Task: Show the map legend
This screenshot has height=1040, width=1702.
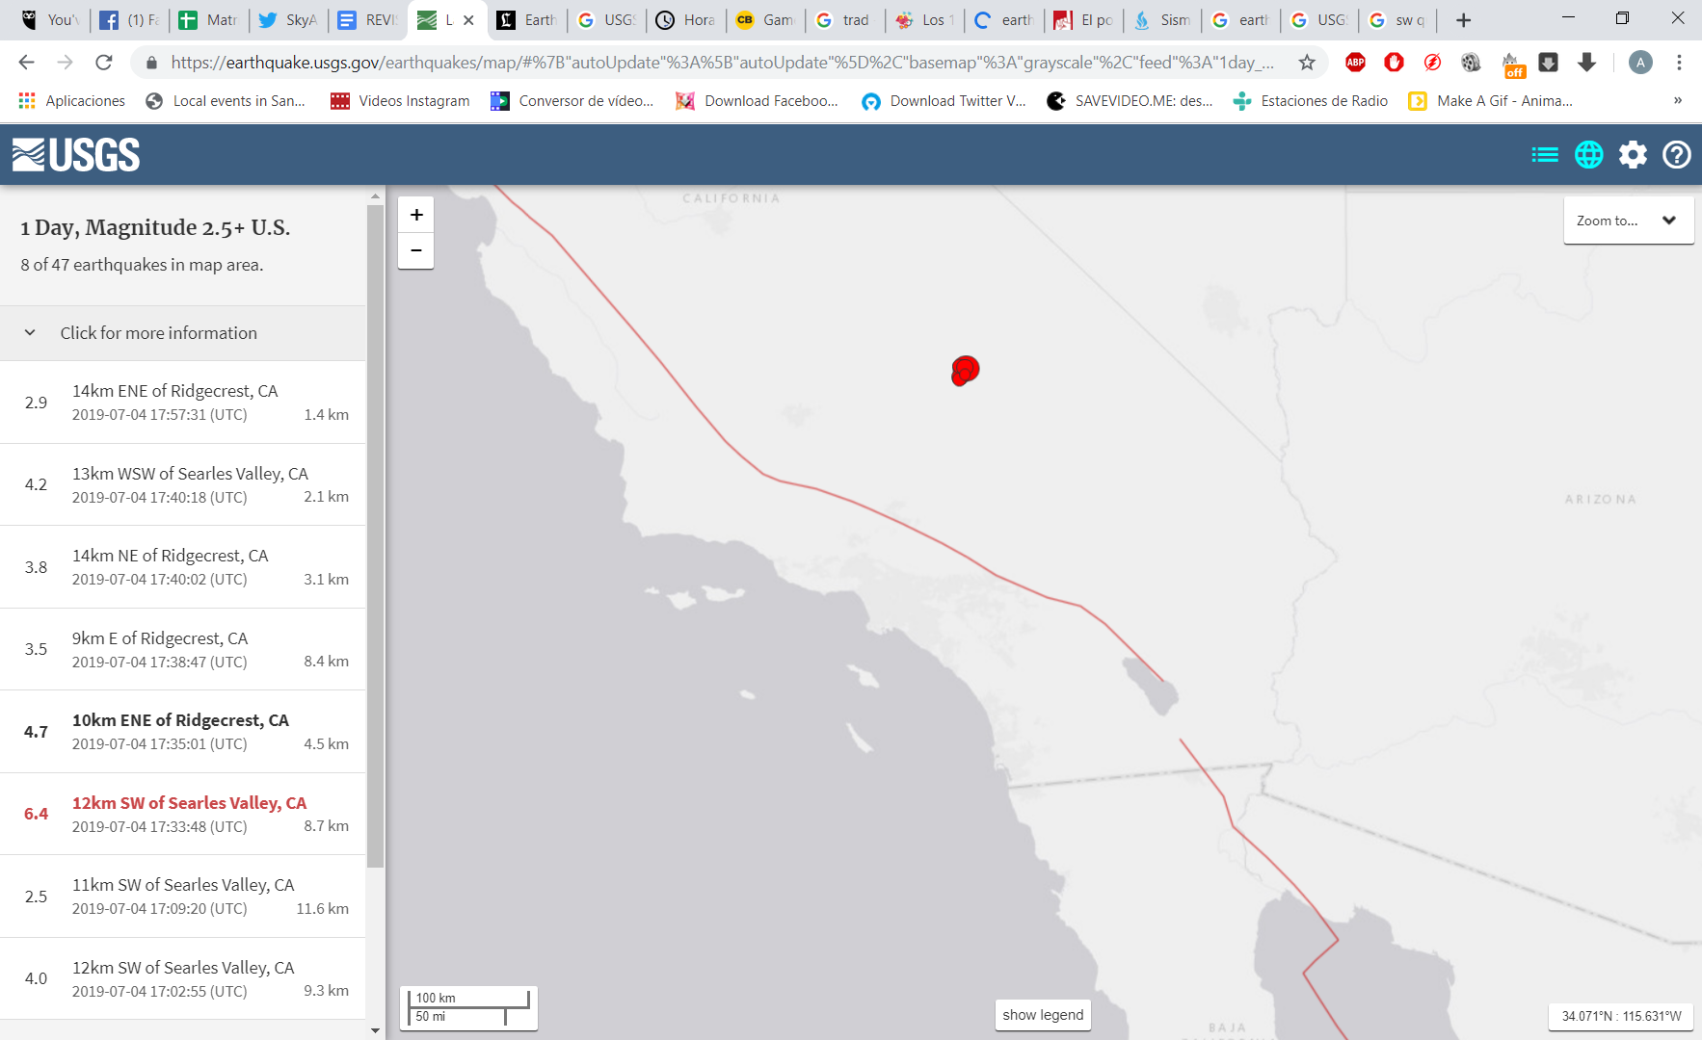Action: point(1043,1014)
